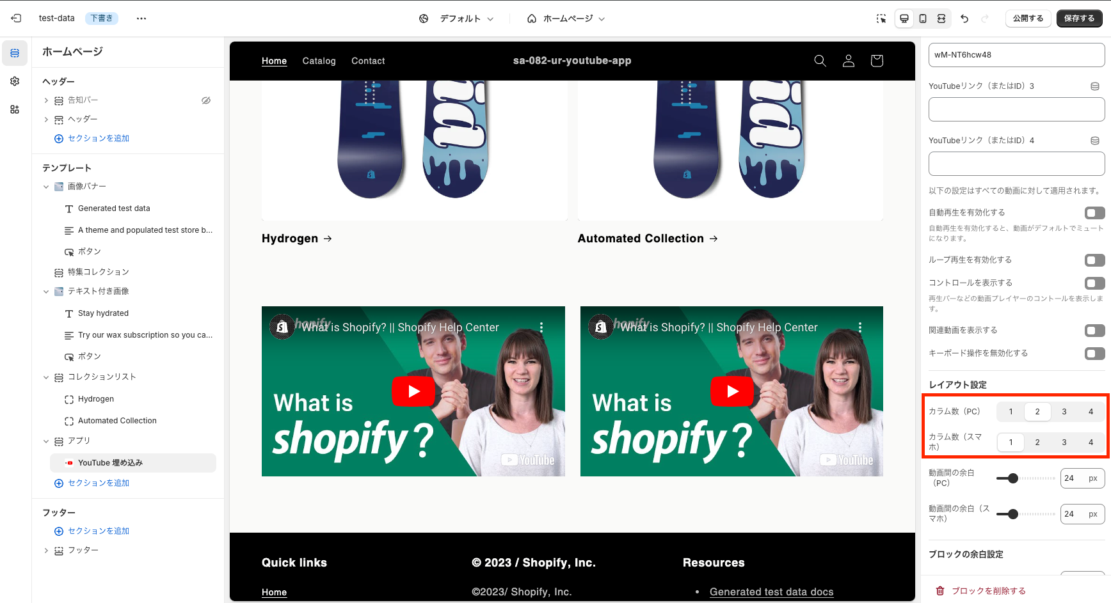
Task: Enable キーボード操作を無効化する toggle
Action: tap(1094, 354)
